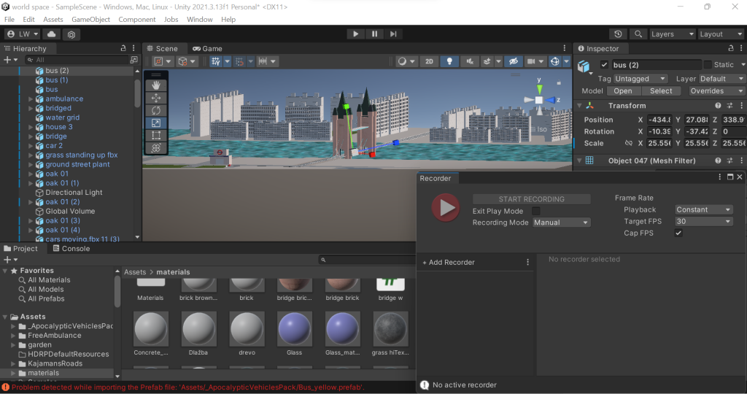Select the Scale tool
The height and width of the screenshot is (394, 747).
tap(156, 123)
